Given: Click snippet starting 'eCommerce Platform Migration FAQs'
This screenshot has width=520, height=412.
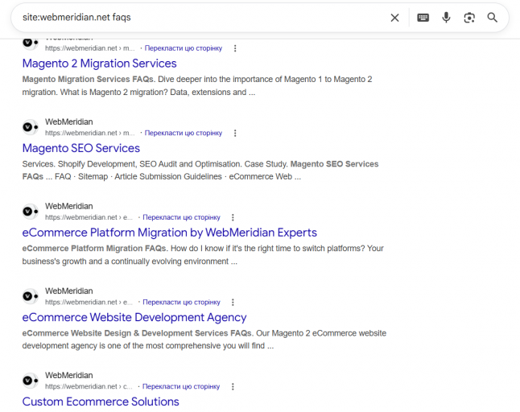Looking at the screenshot, I should point(203,255).
